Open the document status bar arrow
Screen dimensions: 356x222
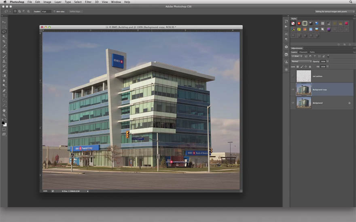[x=88, y=191]
